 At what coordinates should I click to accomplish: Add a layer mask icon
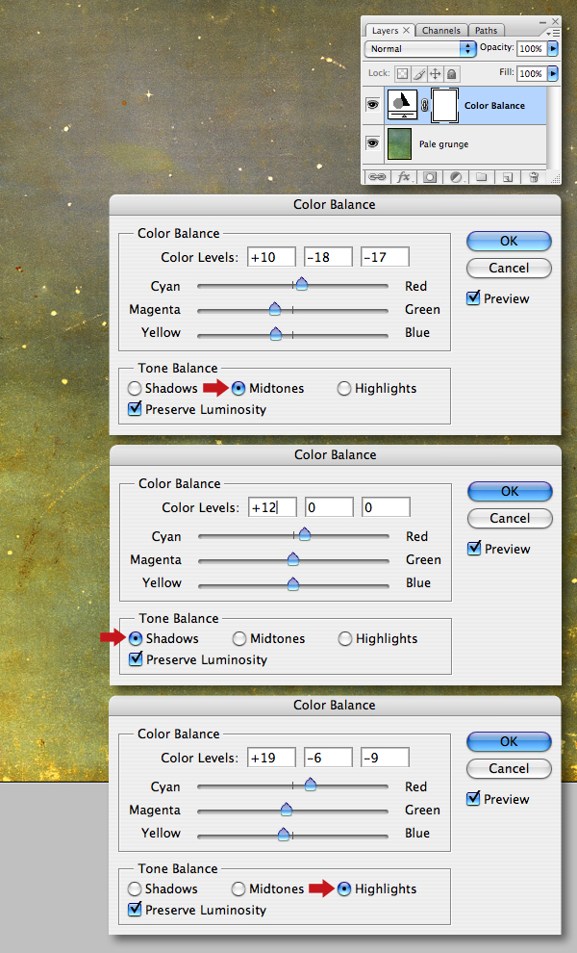430,177
